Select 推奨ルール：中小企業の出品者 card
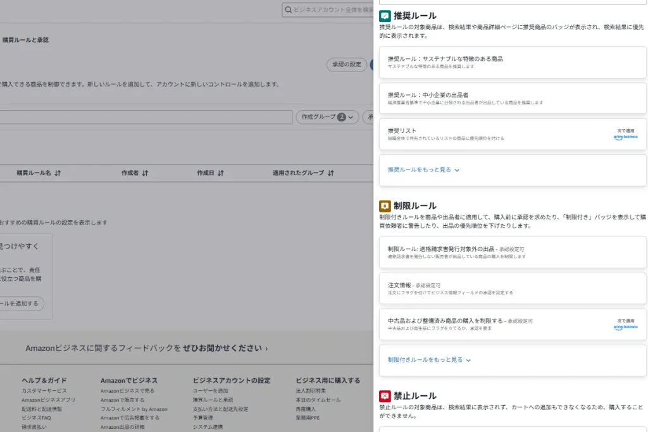 (513, 98)
